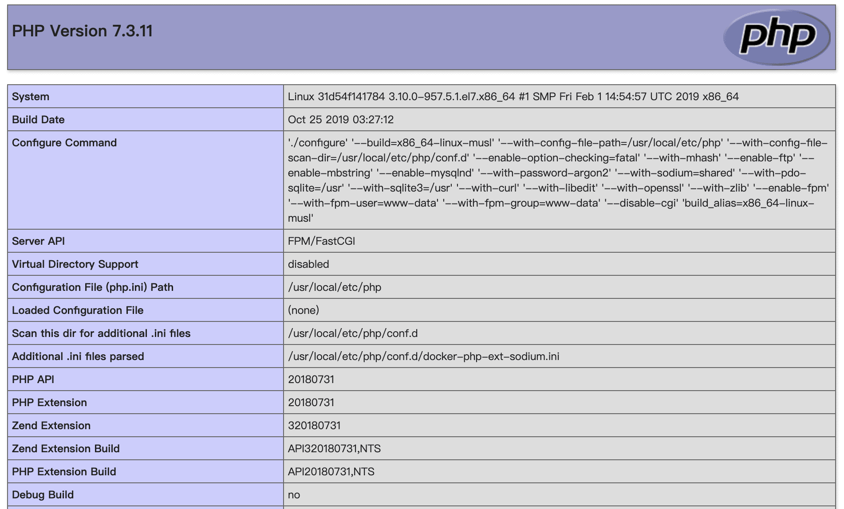Click the 'Build Date' label

click(38, 120)
